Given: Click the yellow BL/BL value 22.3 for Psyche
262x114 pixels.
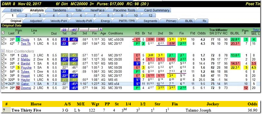Looking at the screenshot, I should coord(235,68).
